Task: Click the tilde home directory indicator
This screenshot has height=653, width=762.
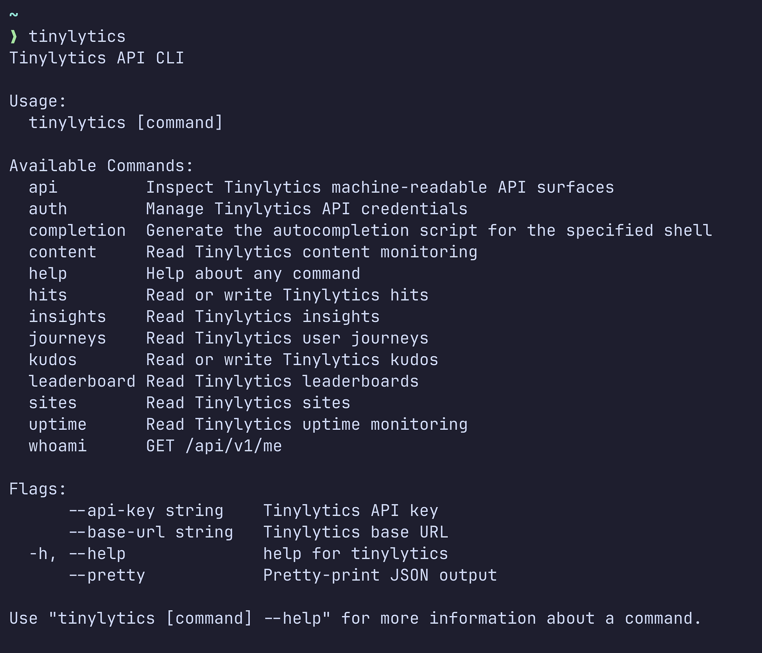Action: [14, 15]
